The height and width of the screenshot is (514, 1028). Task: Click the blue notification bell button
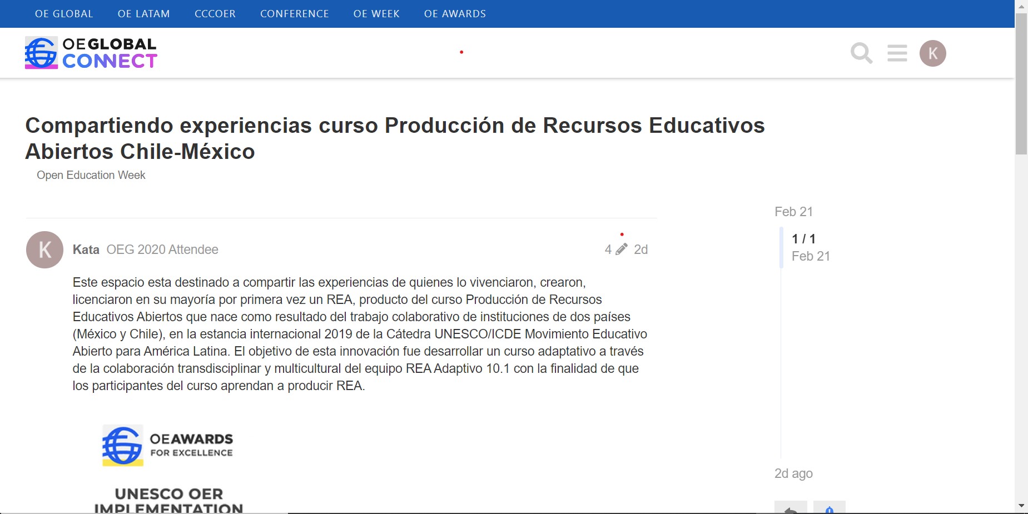(x=829, y=508)
